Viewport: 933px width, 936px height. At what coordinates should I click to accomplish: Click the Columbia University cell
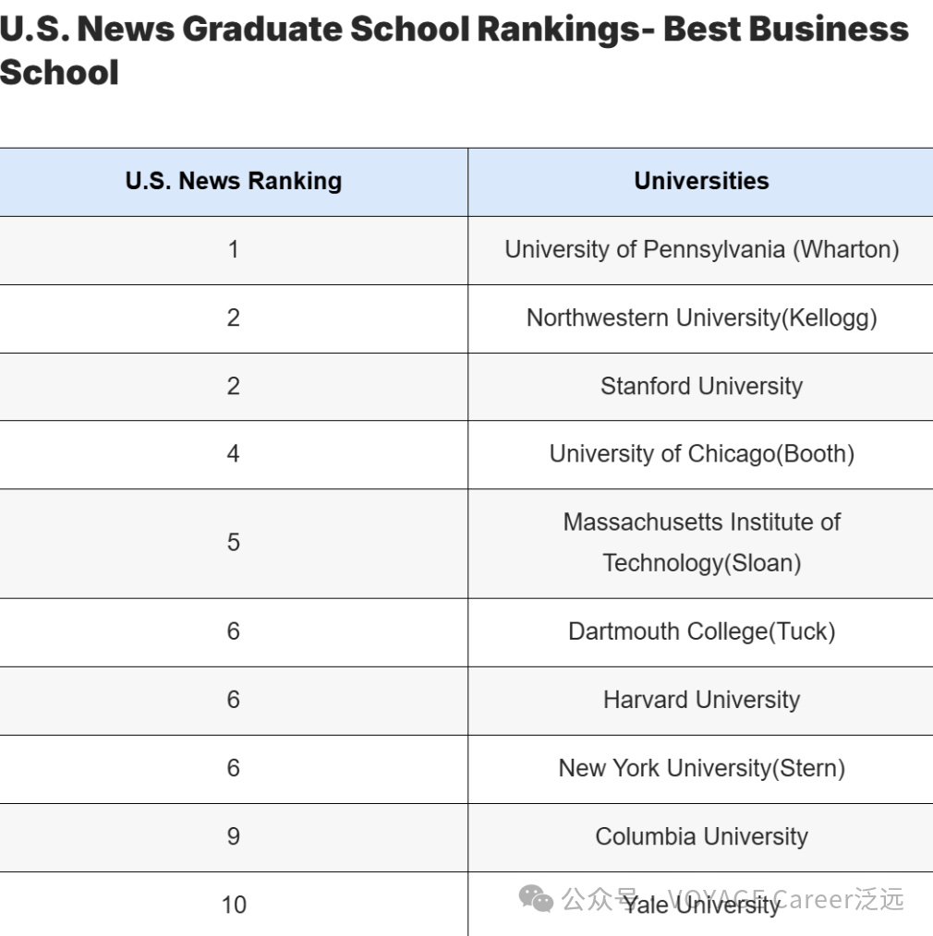click(x=701, y=836)
